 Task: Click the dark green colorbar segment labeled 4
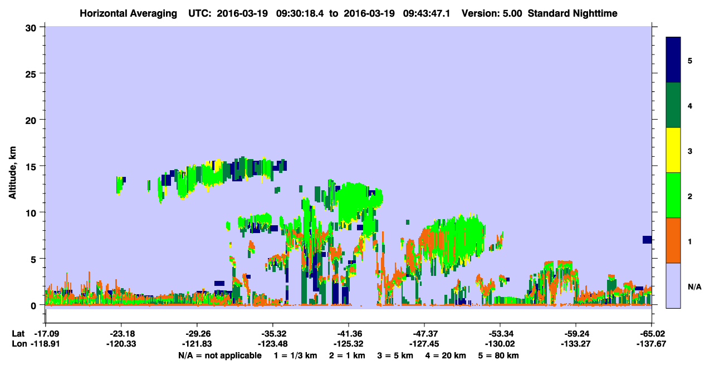[x=673, y=105]
